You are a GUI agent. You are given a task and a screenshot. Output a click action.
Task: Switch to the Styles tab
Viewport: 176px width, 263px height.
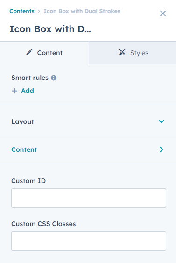(x=133, y=53)
